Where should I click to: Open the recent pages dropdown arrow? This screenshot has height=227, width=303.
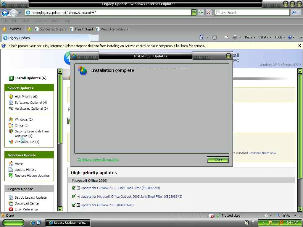tap(20, 13)
